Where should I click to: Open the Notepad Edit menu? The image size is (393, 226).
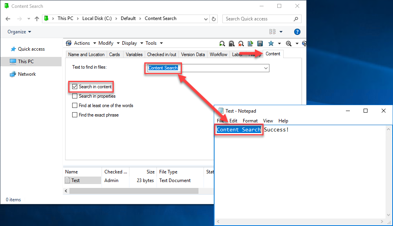pyautogui.click(x=233, y=121)
